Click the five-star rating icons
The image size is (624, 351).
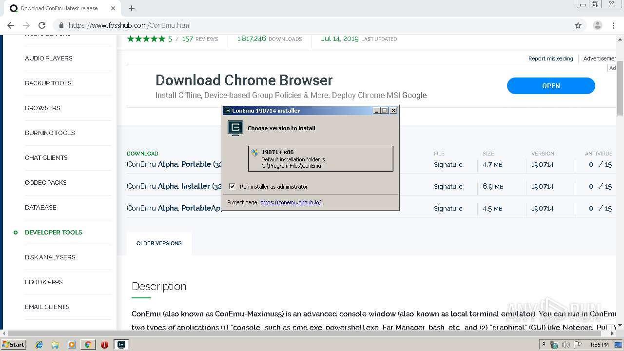[146, 39]
